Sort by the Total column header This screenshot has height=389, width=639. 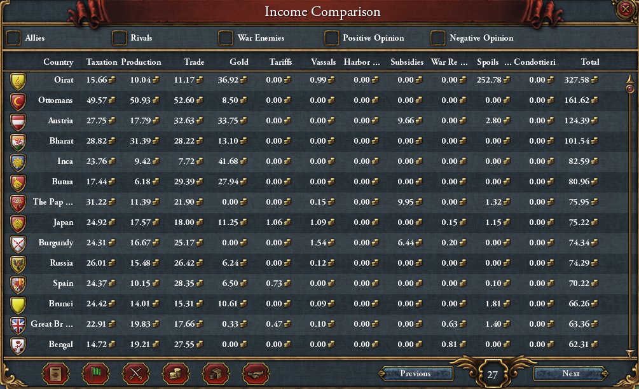pyautogui.click(x=589, y=62)
